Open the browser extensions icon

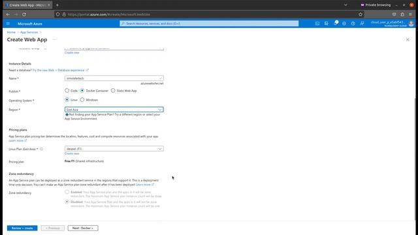pos(402,14)
